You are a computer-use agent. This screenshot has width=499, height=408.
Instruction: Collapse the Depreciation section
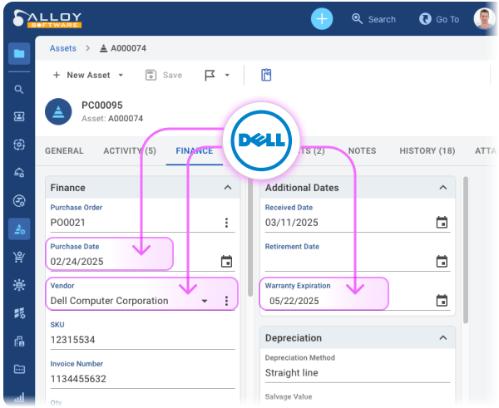coord(443,337)
